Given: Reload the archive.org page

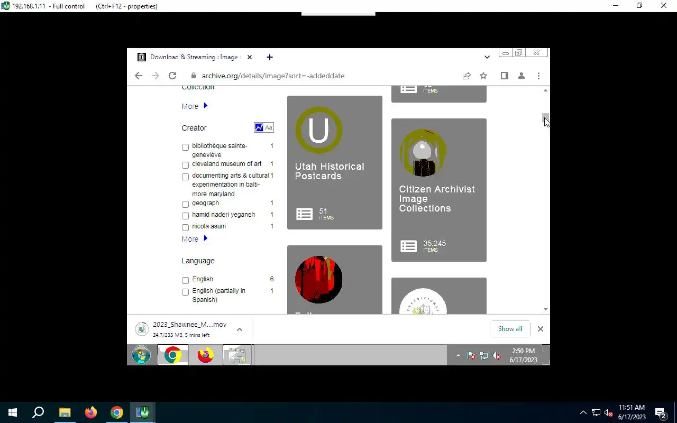Looking at the screenshot, I should click(x=172, y=76).
